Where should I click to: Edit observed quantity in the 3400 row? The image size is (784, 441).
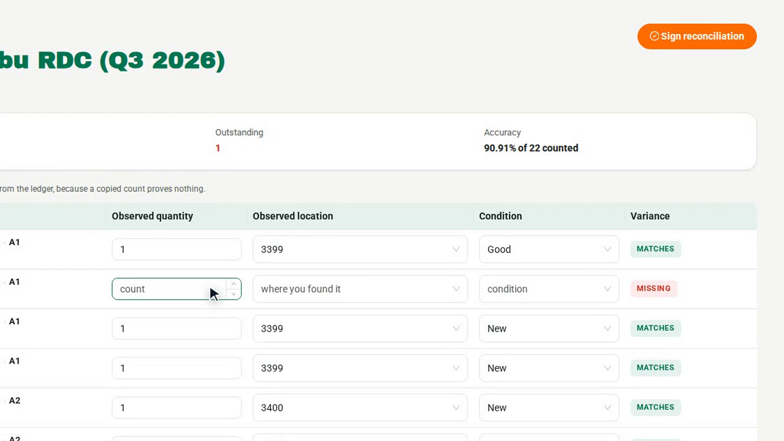pyautogui.click(x=176, y=408)
